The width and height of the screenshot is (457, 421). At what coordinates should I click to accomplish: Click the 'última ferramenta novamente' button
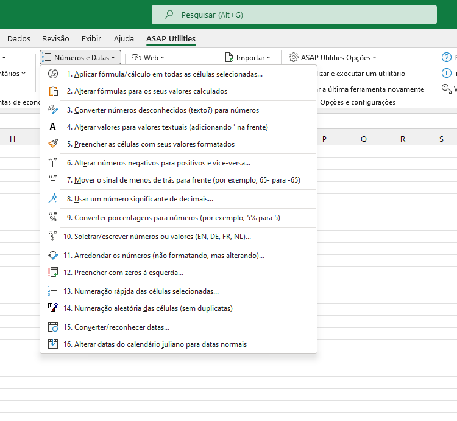[x=371, y=89]
